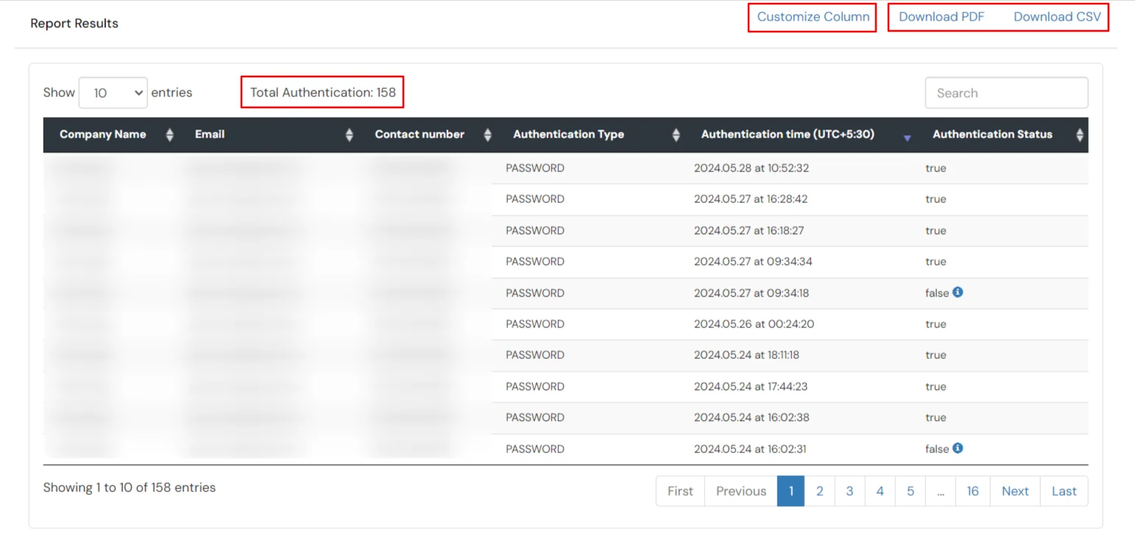Click the Email column sort icon

click(x=348, y=135)
